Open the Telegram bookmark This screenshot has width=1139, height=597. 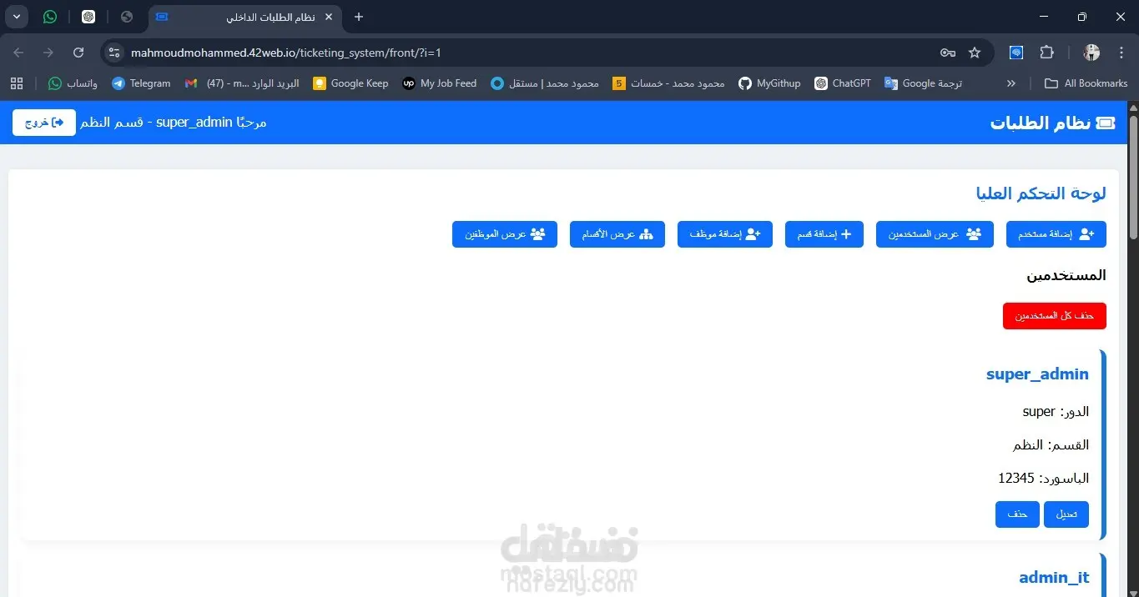[x=141, y=83]
